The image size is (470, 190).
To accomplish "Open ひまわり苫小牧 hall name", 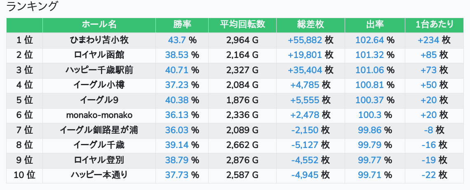I will coord(99,40).
